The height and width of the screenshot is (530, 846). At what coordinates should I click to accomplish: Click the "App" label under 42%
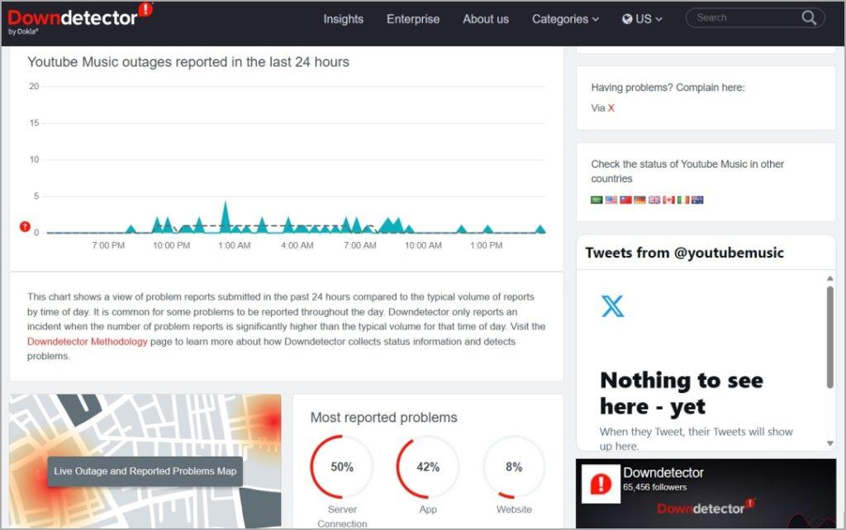coord(428,509)
